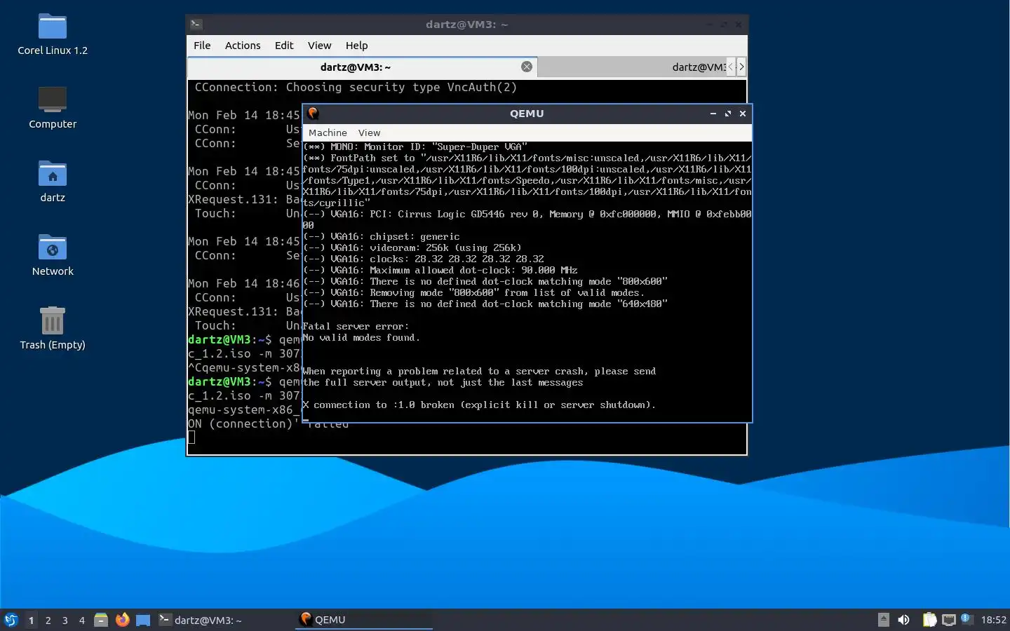The image size is (1010, 631).
Task: Open the terminal File menu
Action: pyautogui.click(x=202, y=46)
